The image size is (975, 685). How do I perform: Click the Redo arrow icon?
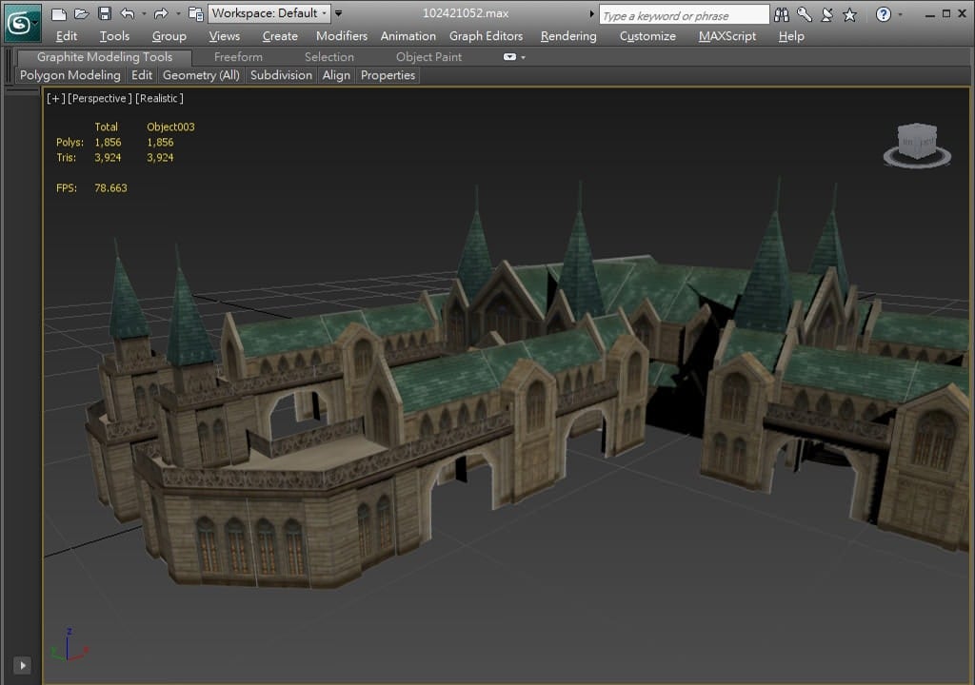coord(160,14)
